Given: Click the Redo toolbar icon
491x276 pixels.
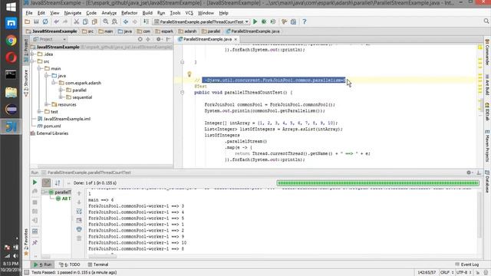Looking at the screenshot, I should (65, 21).
